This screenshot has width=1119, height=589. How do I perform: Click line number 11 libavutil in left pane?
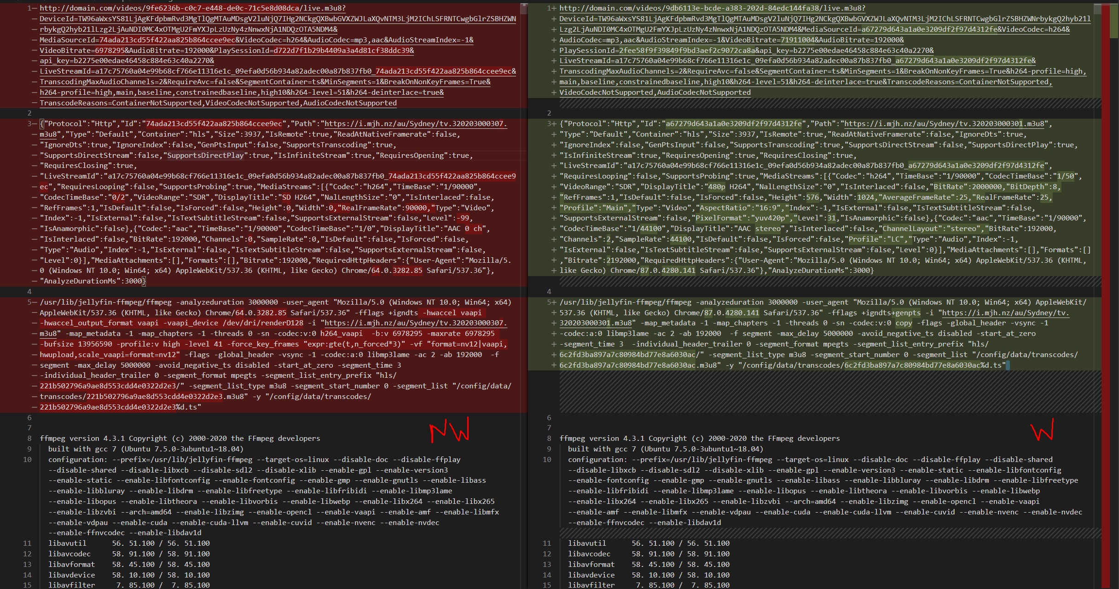coord(27,543)
